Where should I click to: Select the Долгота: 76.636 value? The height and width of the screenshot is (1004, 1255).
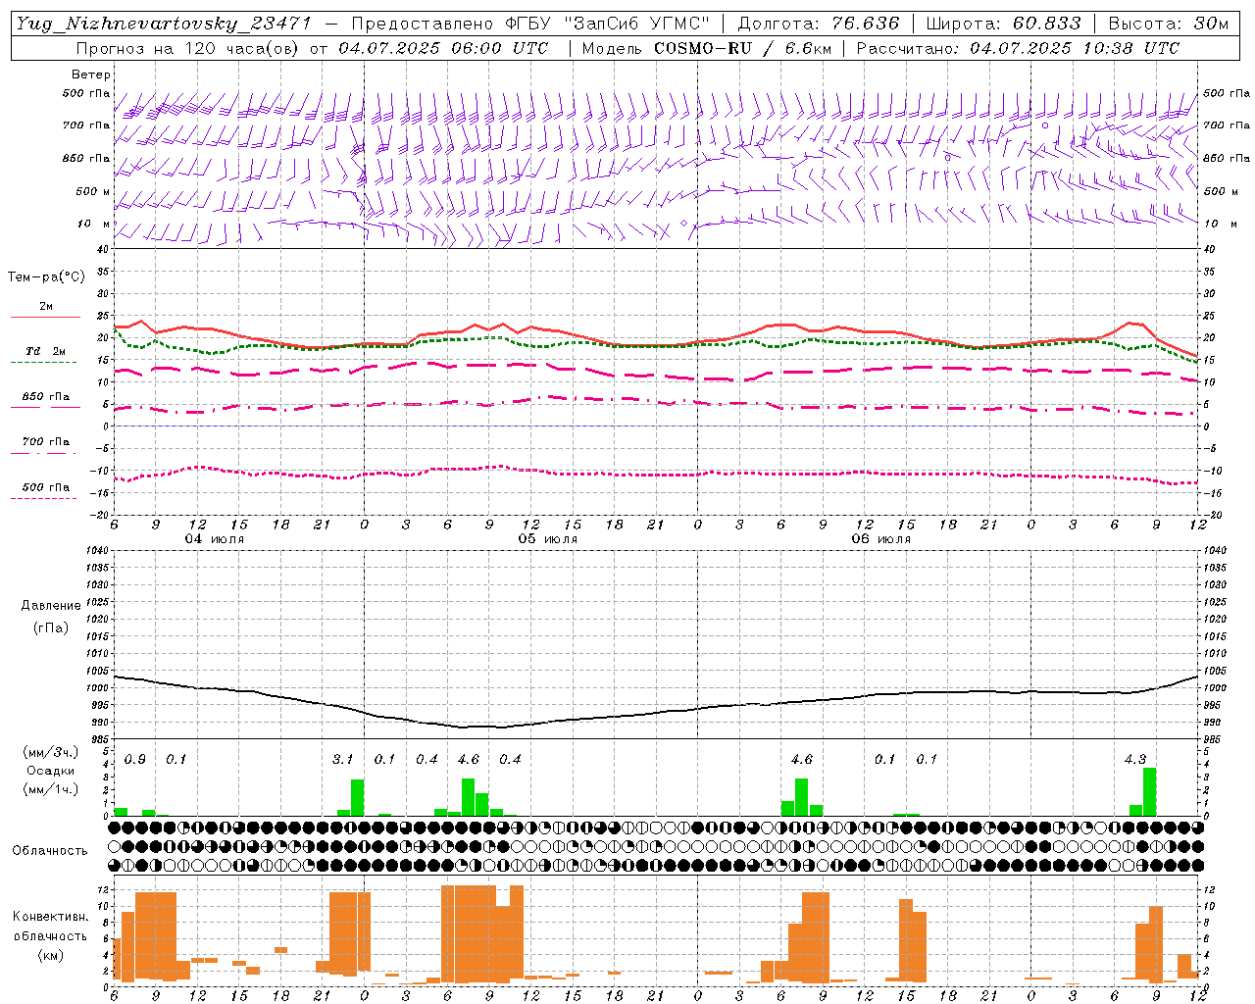[x=818, y=24]
